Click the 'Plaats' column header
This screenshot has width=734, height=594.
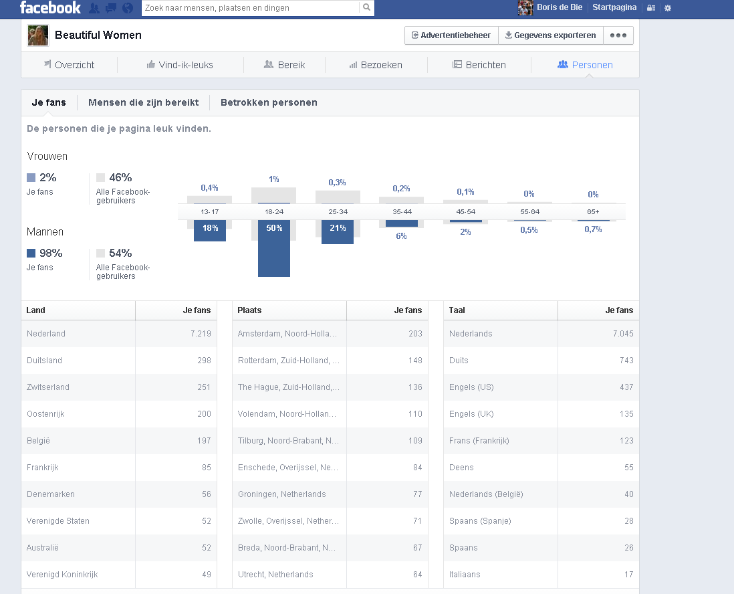point(289,310)
